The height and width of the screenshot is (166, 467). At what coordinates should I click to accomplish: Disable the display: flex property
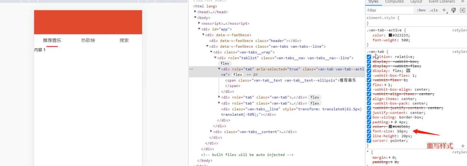point(369,71)
